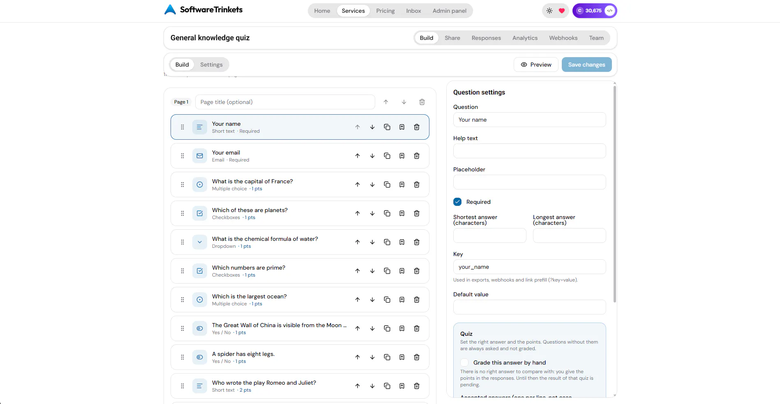Move 'Which of these are planets?' up

(x=358, y=213)
